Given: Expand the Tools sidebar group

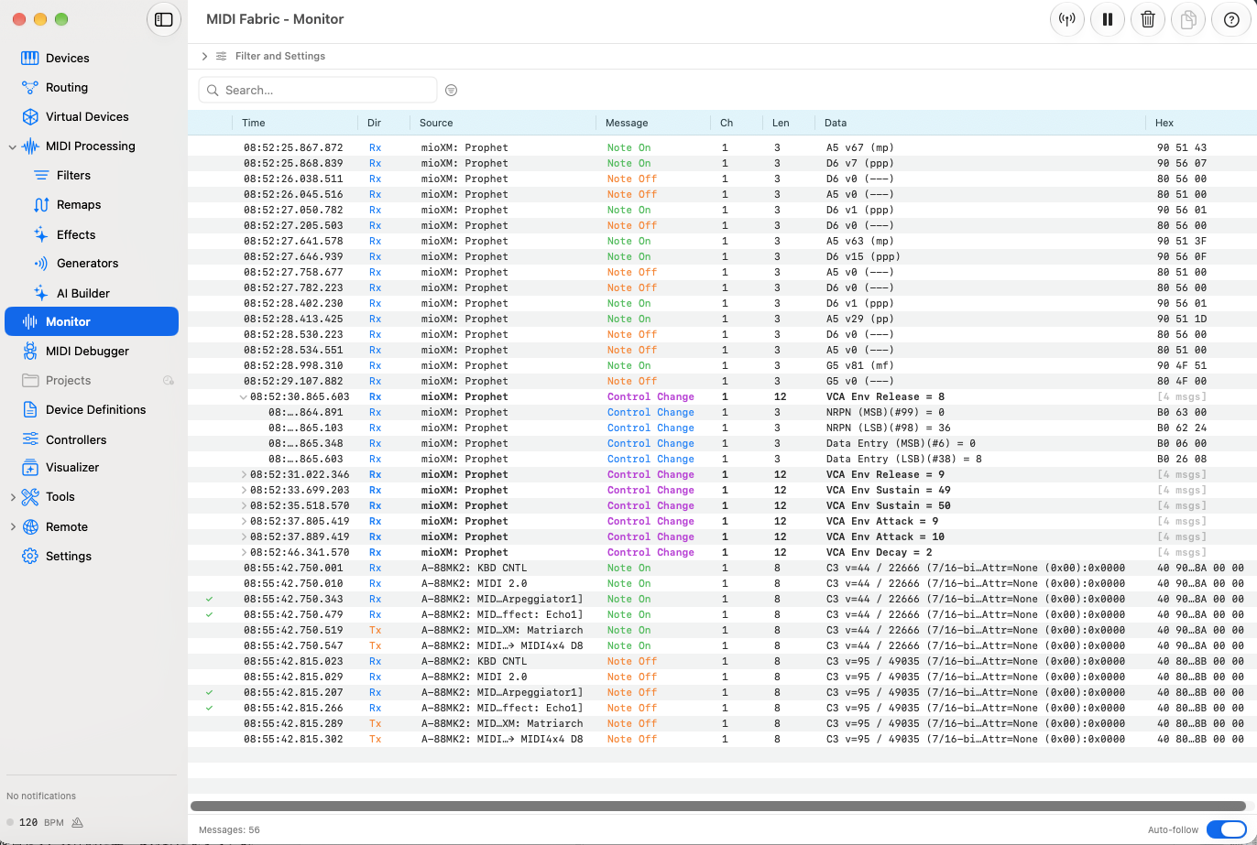Looking at the screenshot, I should click(12, 497).
